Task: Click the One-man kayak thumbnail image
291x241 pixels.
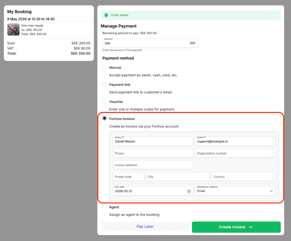Action: [13, 30]
